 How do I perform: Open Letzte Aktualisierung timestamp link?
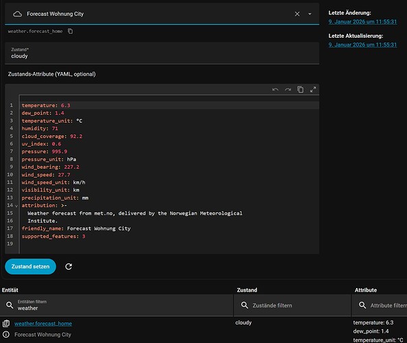(362, 45)
